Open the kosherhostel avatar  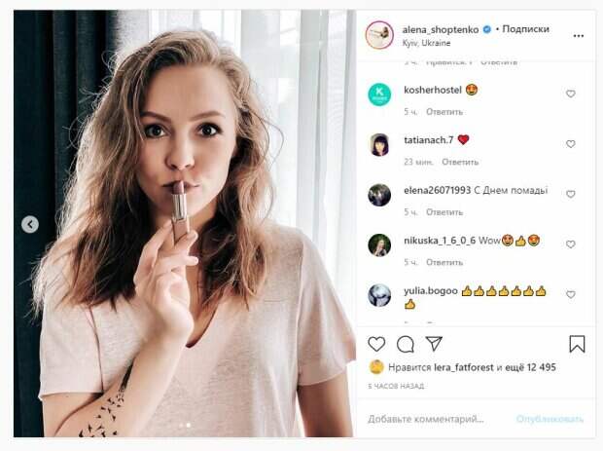pyautogui.click(x=379, y=94)
